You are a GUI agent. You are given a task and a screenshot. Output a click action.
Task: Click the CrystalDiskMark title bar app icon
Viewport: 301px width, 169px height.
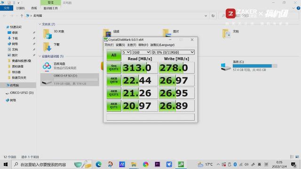tap(106, 39)
